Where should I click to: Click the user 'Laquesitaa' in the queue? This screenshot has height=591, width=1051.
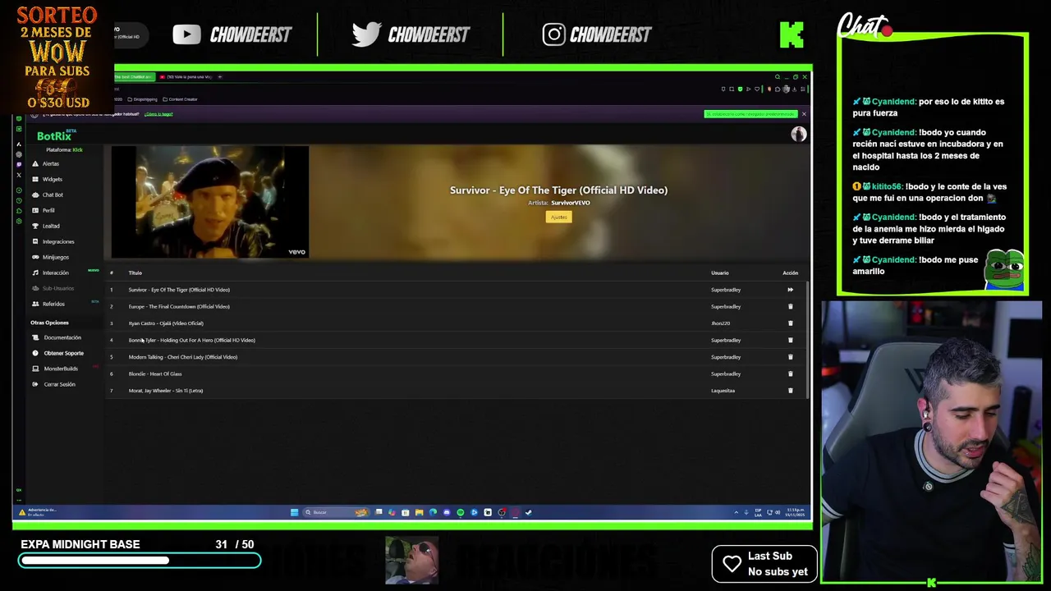pyautogui.click(x=723, y=391)
